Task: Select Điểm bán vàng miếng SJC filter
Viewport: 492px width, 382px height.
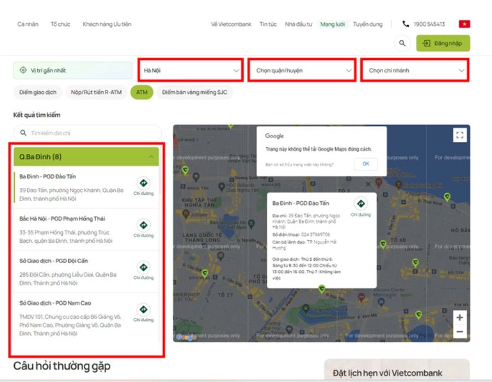Action: pos(195,92)
